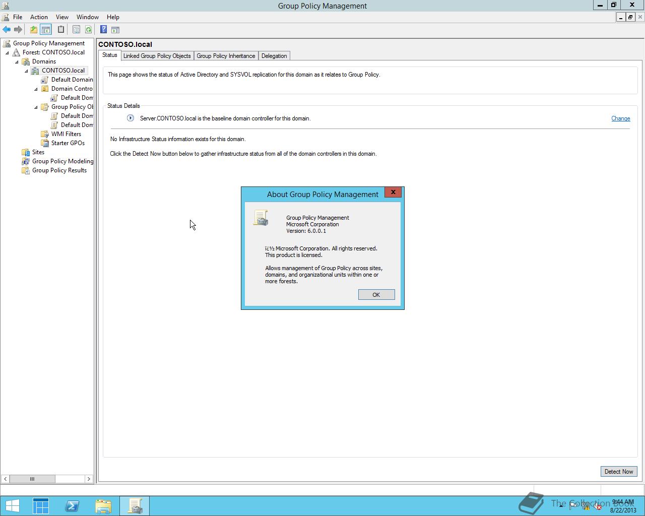Toggle the Show/Hide Action Pane icon

pyautogui.click(x=115, y=30)
